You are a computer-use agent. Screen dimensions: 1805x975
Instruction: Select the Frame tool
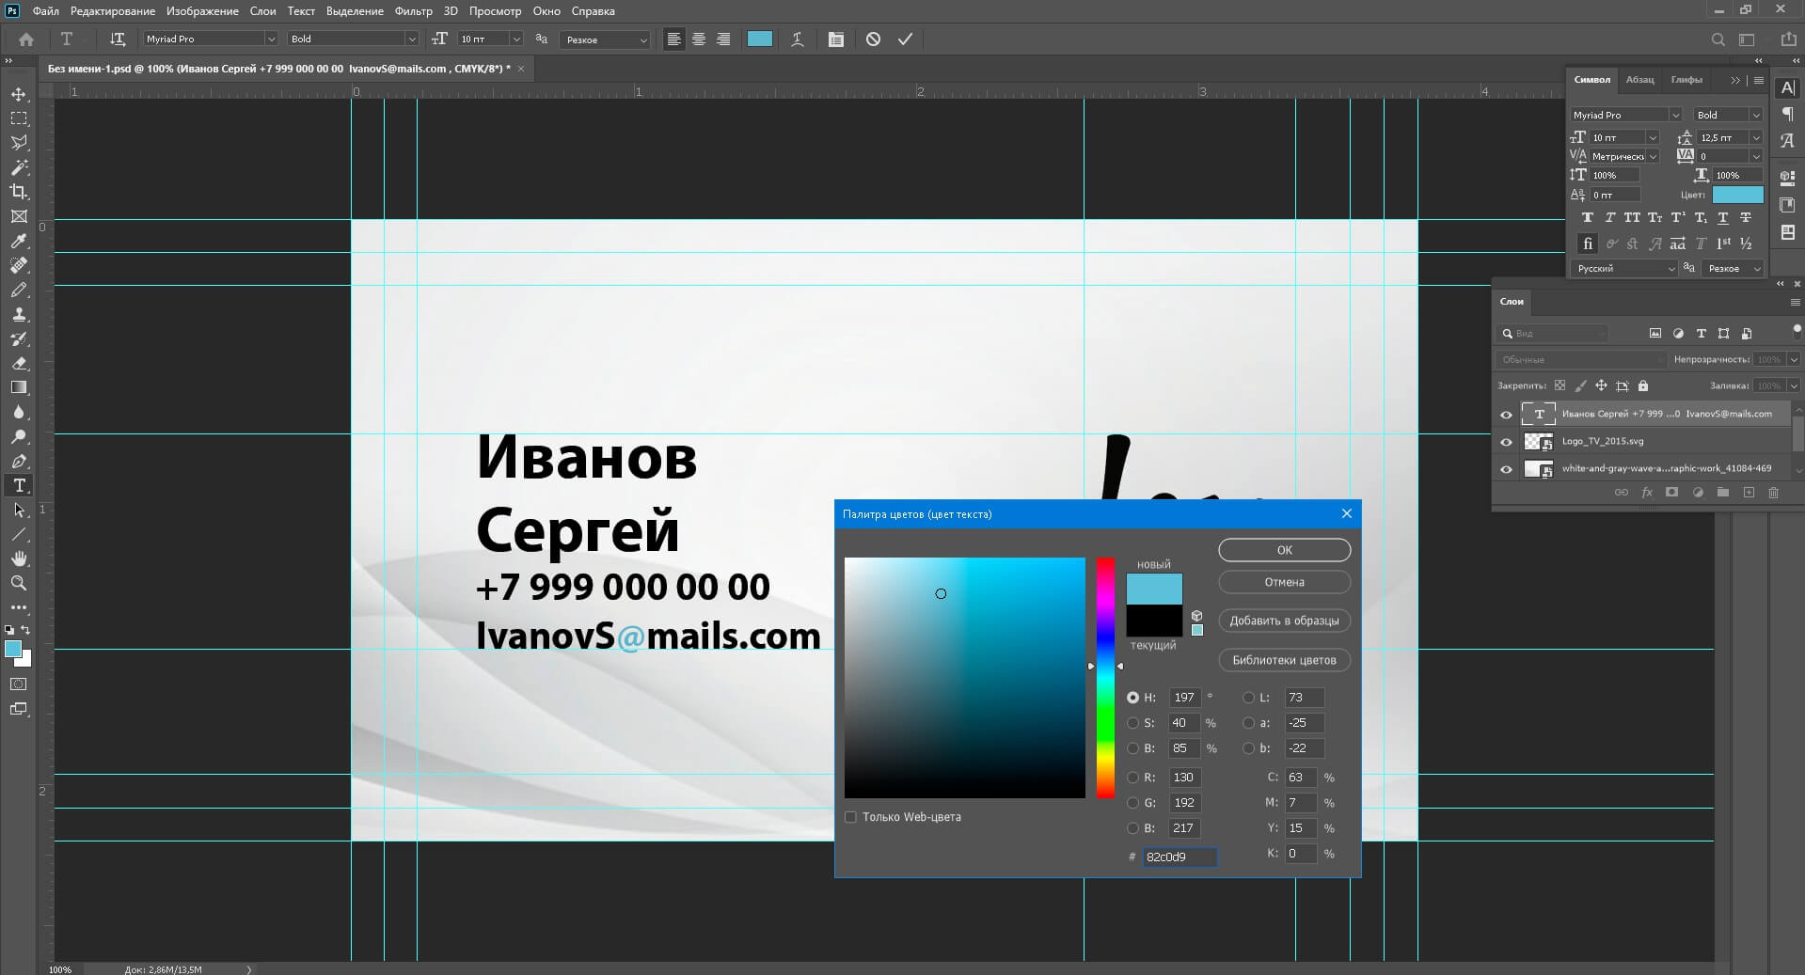coord(19,216)
